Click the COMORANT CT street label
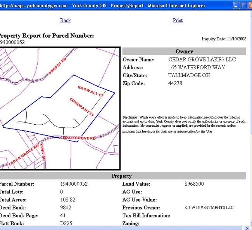This screenshot has width=252, height=230. tap(82, 107)
